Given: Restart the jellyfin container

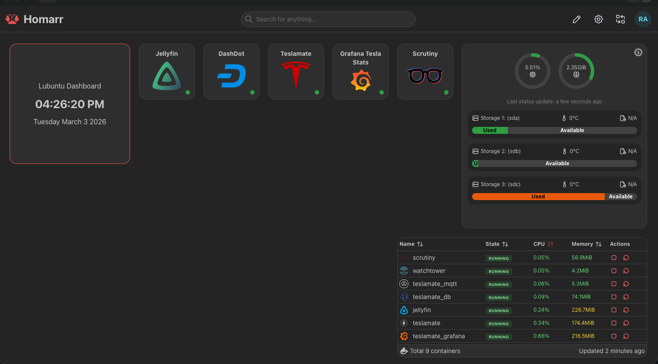Looking at the screenshot, I should [626, 310].
